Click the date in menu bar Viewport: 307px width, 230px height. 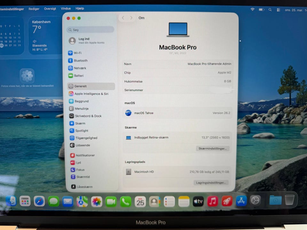(x=294, y=10)
